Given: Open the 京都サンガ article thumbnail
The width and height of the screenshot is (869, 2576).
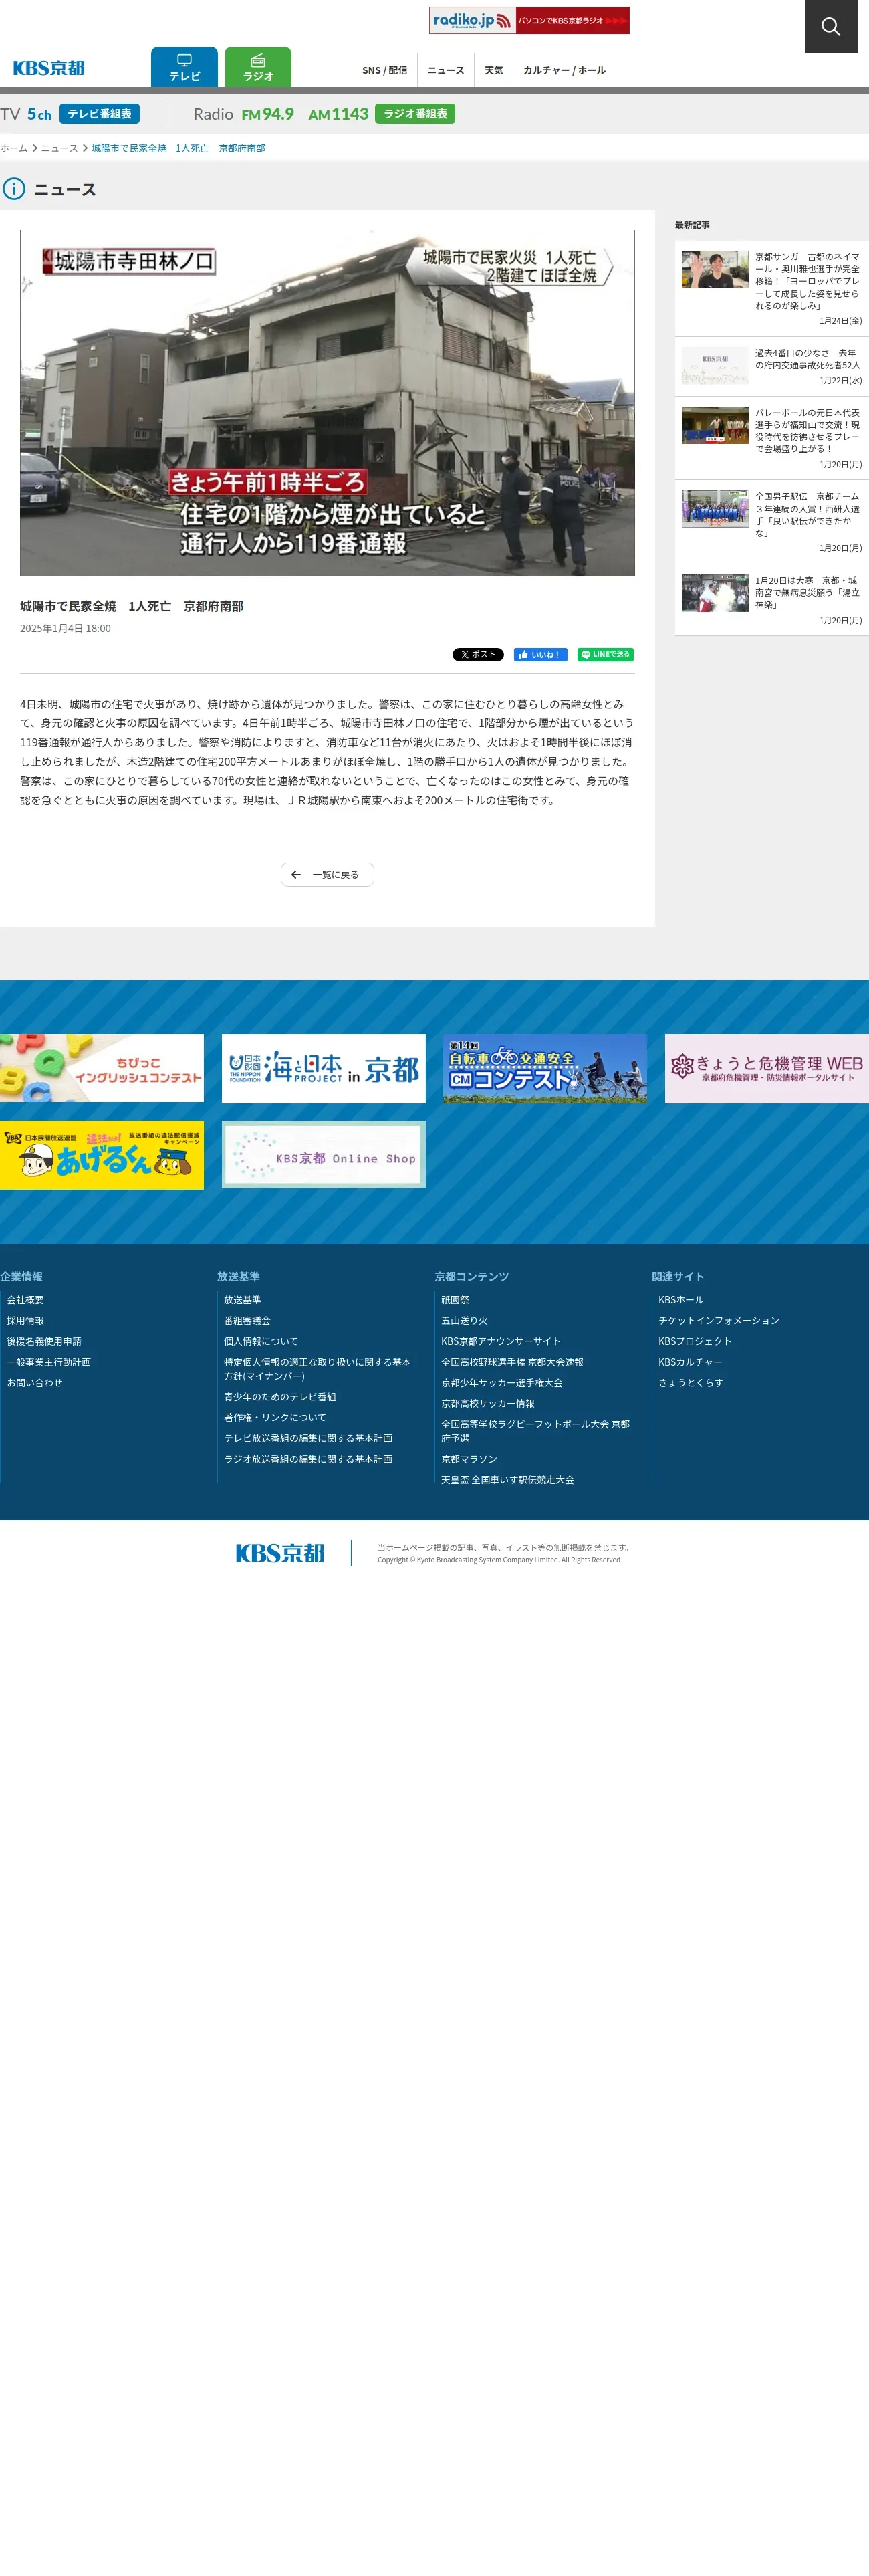Looking at the screenshot, I should pyautogui.click(x=714, y=270).
